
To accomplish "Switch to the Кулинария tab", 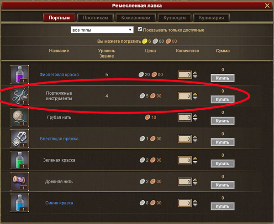I will tap(211, 18).
